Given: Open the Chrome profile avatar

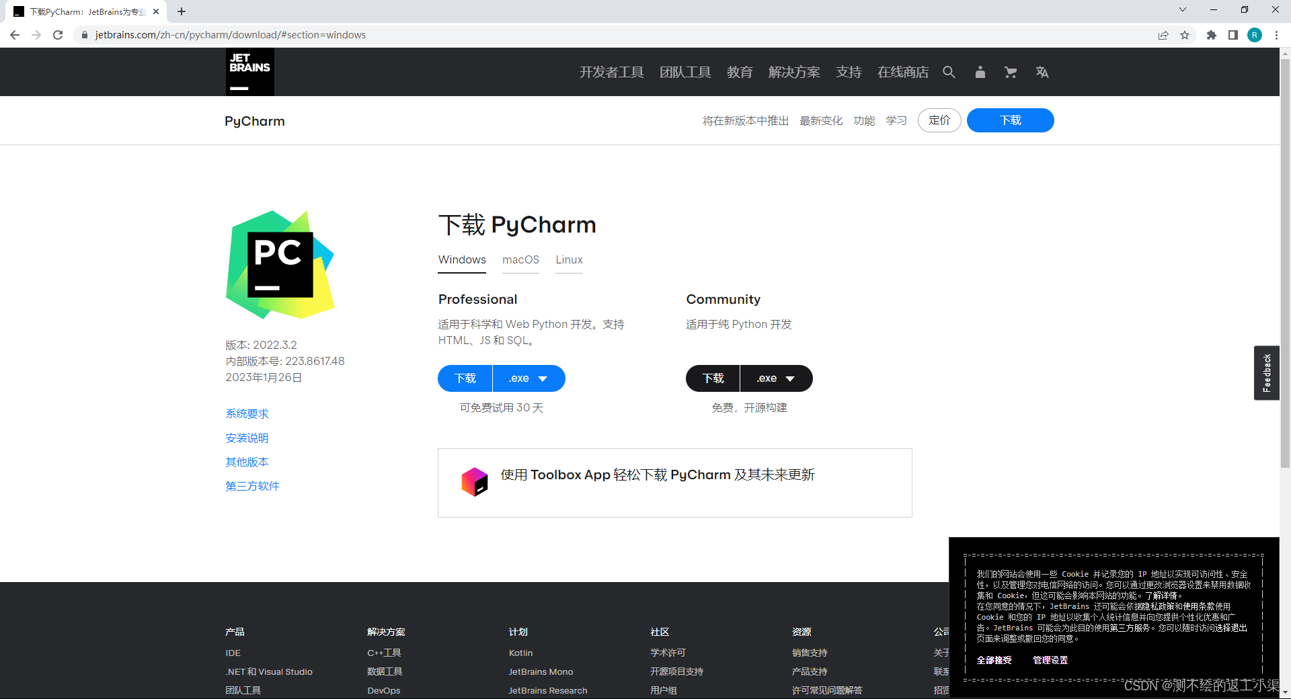Looking at the screenshot, I should pos(1255,35).
